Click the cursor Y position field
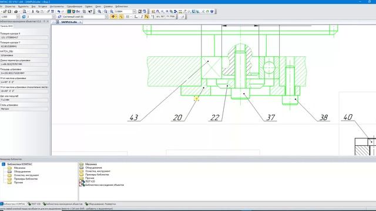Viewport: 376px width, 211px height. pos(24,46)
